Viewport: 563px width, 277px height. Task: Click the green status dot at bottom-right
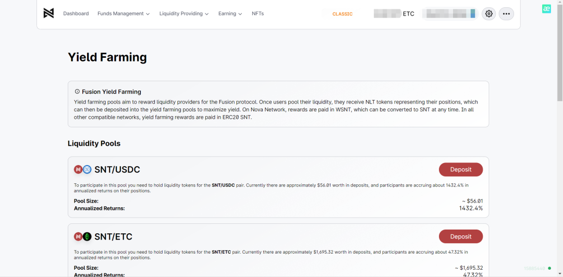pyautogui.click(x=549, y=268)
